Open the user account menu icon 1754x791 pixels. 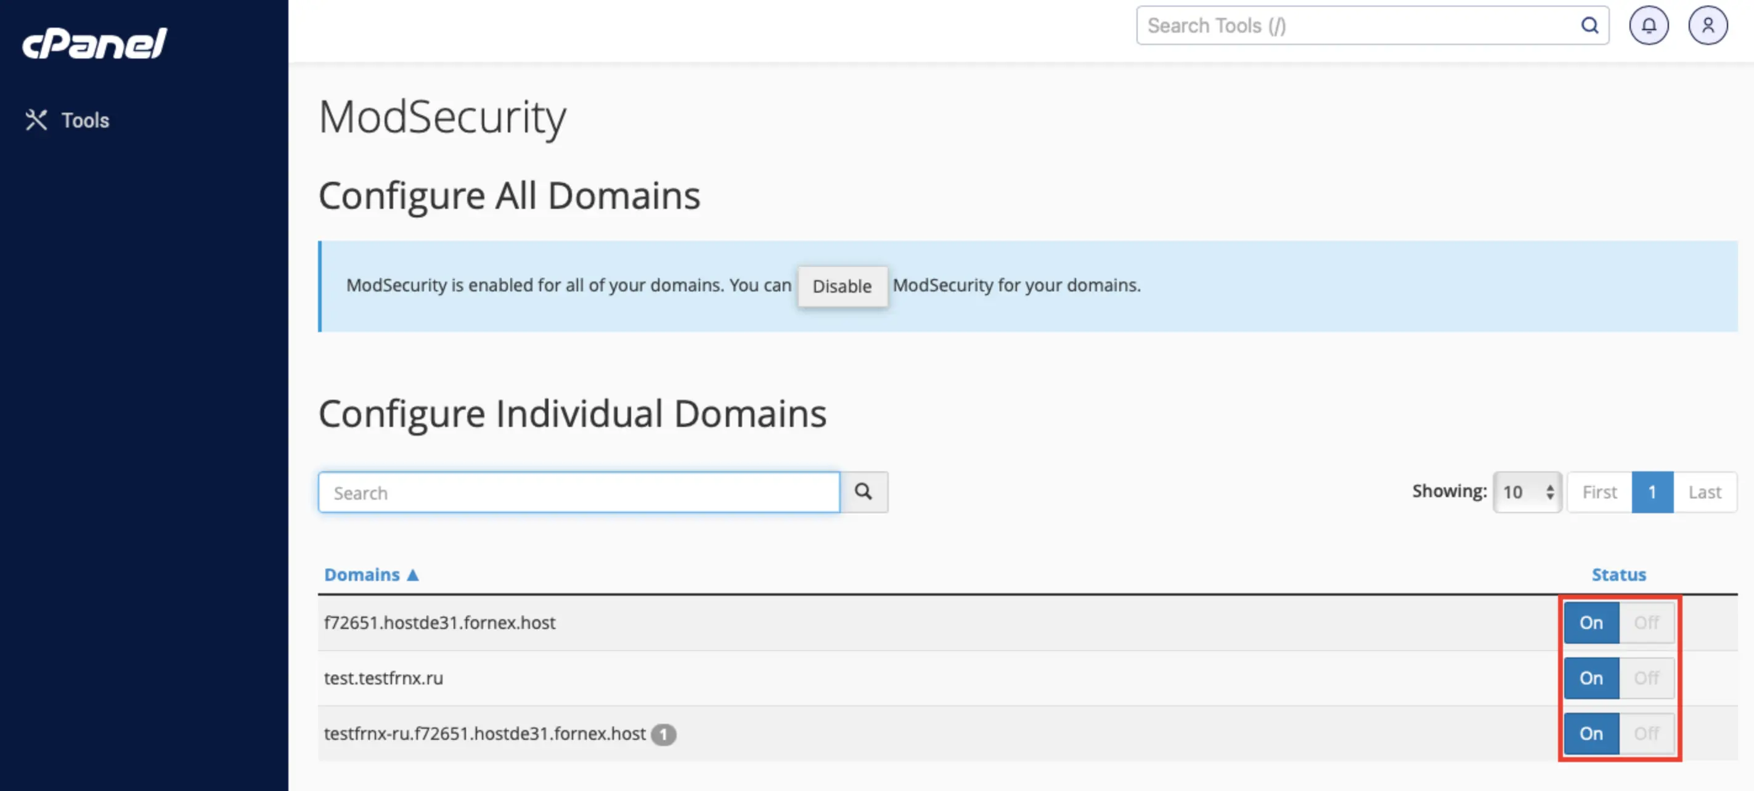pos(1708,26)
